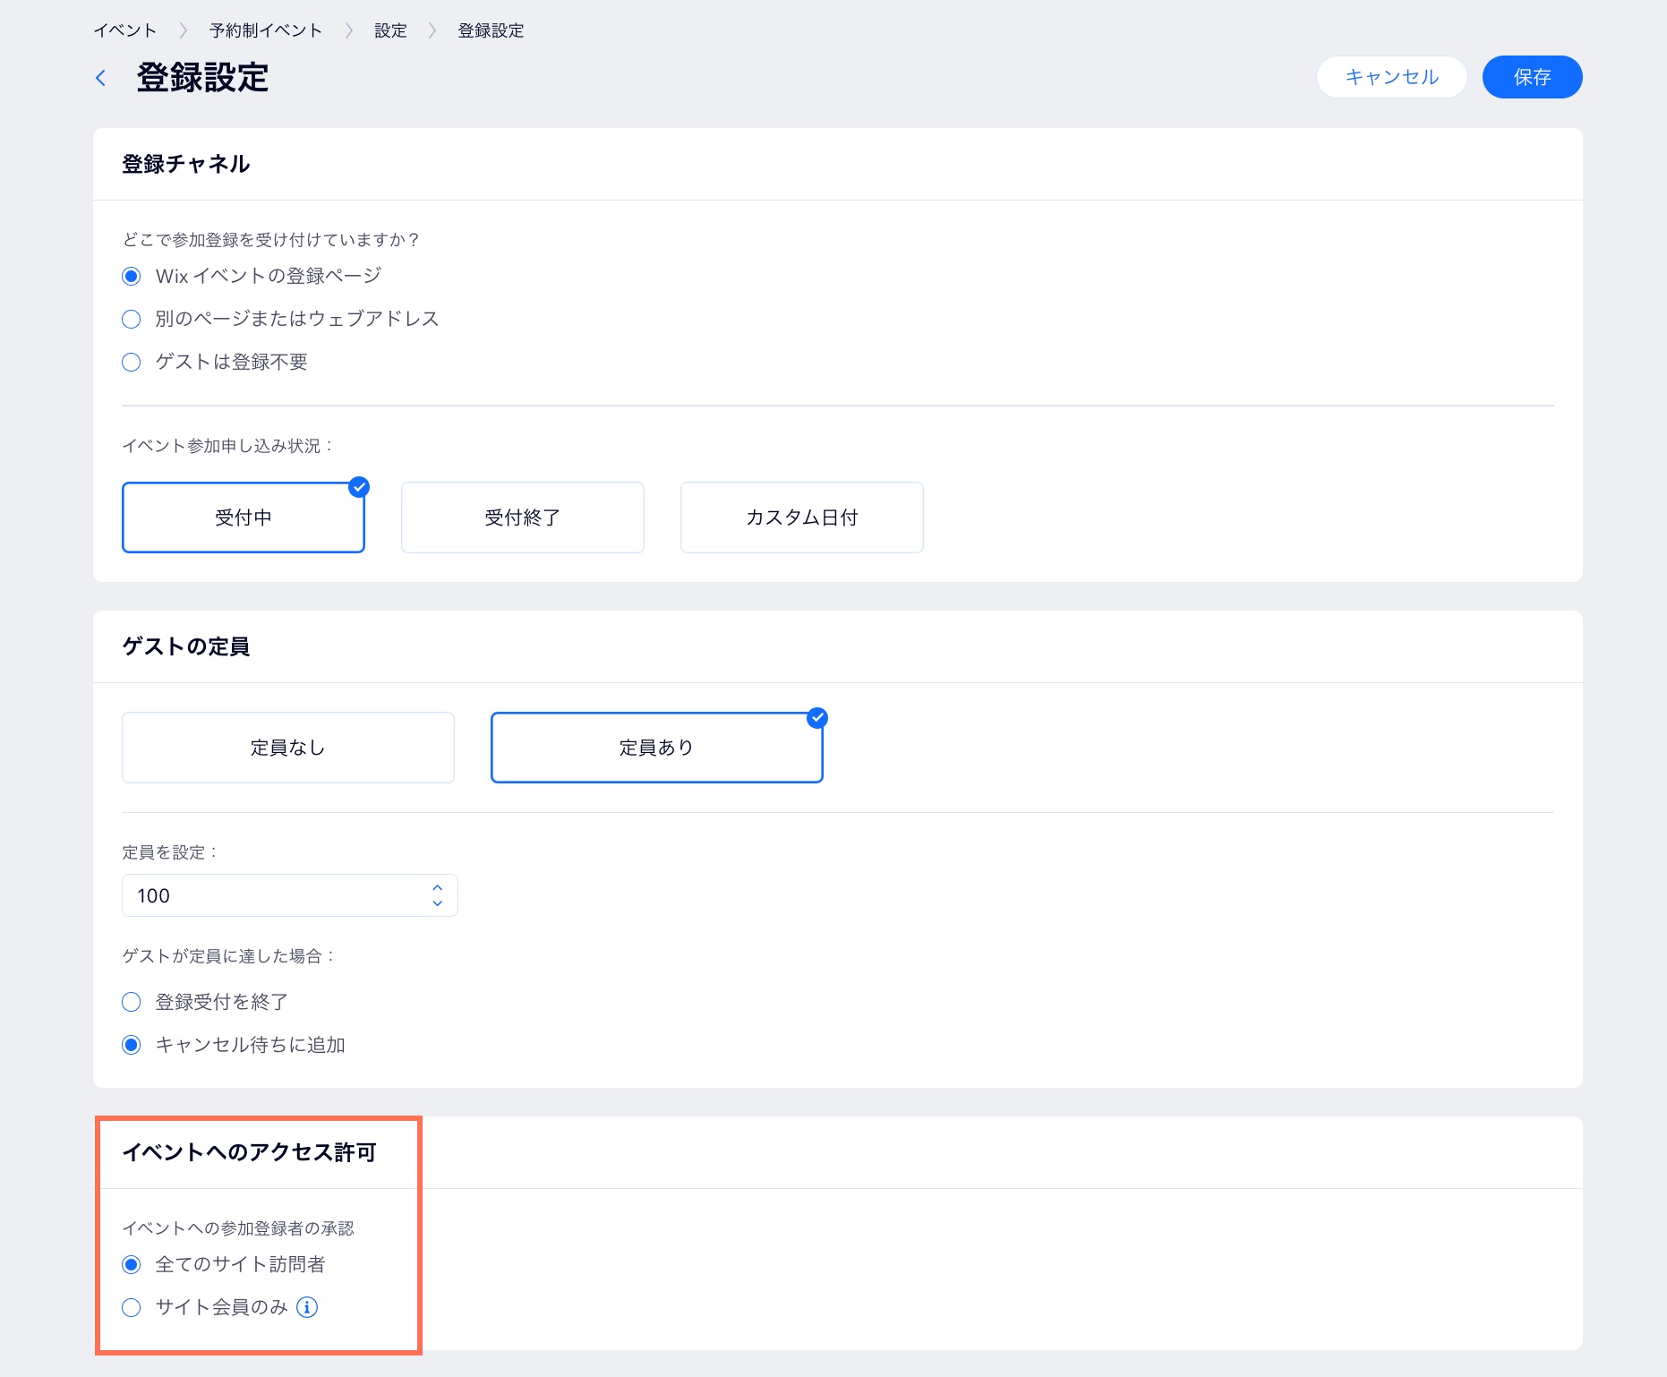Viewport: 1667px width, 1377px height.
Task: Click the イベントへのアクセス許可 section heading
Action: point(250,1152)
